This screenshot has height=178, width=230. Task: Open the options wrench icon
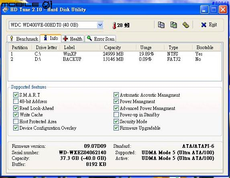click(x=186, y=25)
